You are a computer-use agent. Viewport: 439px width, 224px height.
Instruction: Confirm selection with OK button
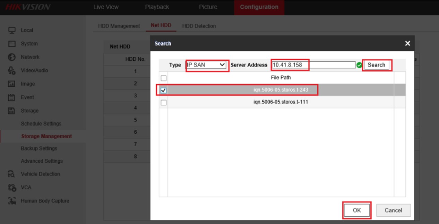[x=357, y=210]
